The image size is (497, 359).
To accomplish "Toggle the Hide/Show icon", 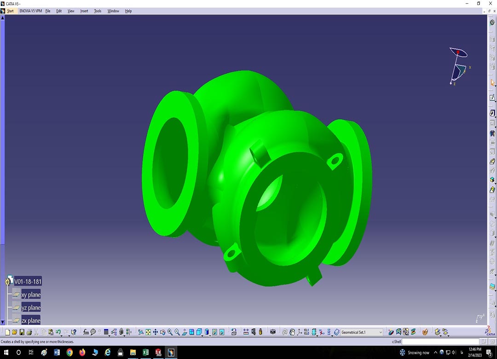I will coord(214,332).
